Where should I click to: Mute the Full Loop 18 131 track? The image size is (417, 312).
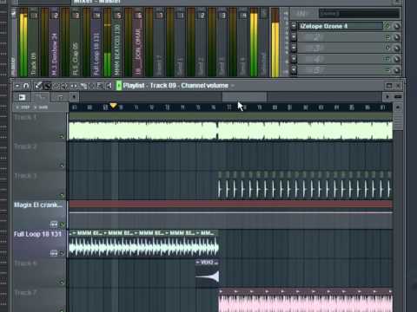[x=62, y=253]
